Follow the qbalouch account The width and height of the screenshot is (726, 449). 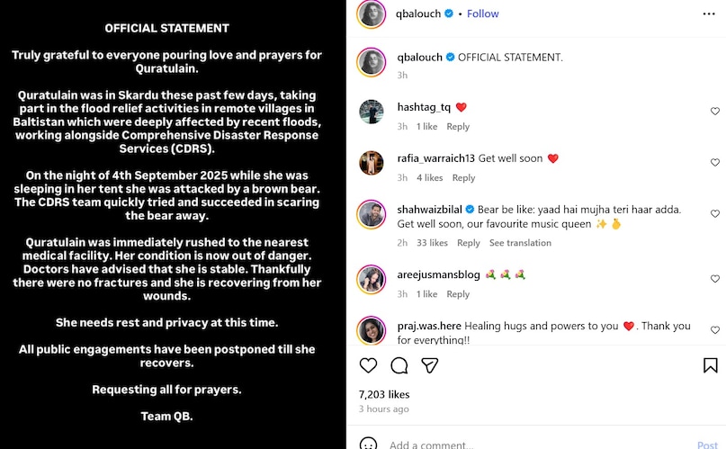483,13
